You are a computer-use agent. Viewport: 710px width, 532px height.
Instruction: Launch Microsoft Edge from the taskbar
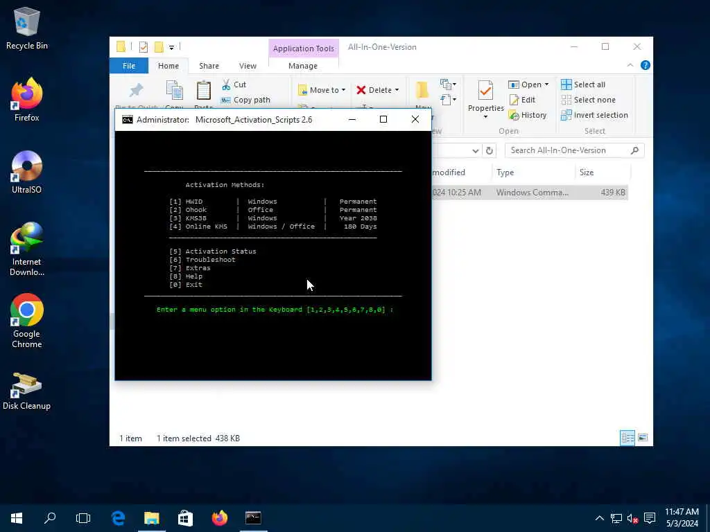[x=118, y=518]
